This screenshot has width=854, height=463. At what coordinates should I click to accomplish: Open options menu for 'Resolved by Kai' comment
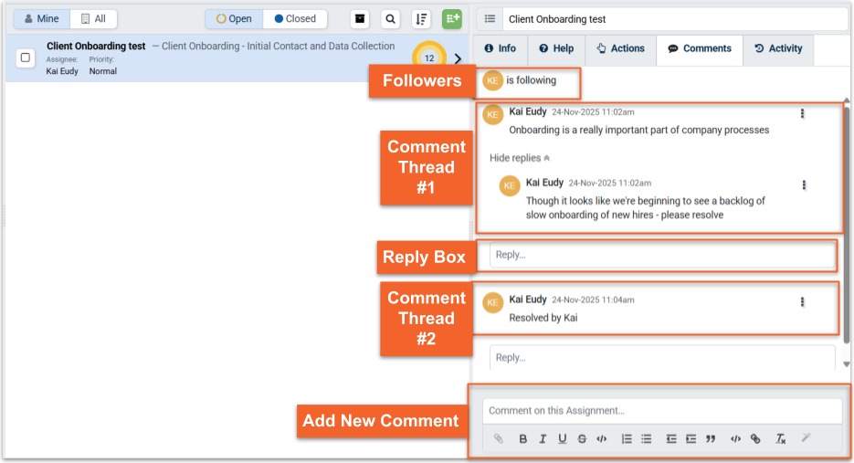(x=802, y=301)
